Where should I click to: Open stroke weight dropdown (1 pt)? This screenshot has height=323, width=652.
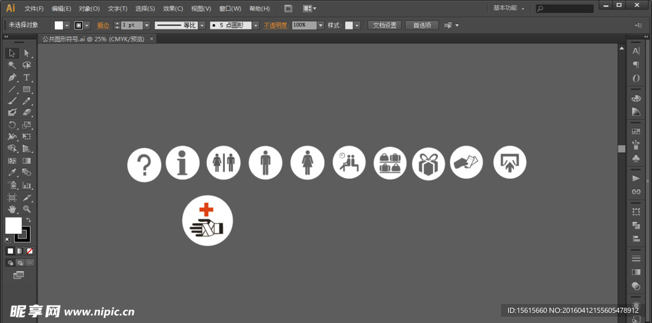(147, 25)
